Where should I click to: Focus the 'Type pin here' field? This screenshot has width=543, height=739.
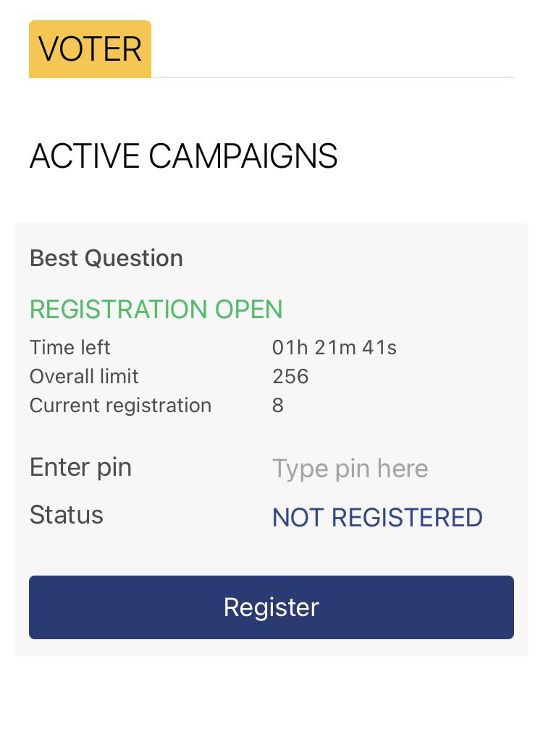[x=350, y=469]
